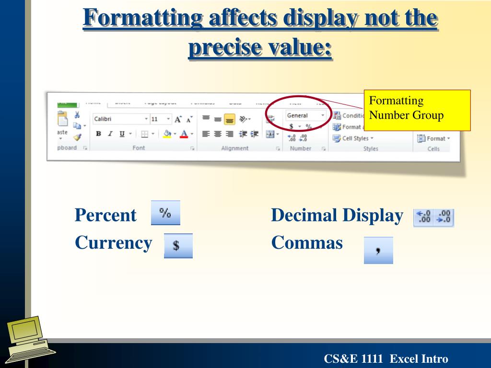This screenshot has width=491, height=368.
Task: Expand the Fill Color dropdown arrow
Action: coord(175,134)
